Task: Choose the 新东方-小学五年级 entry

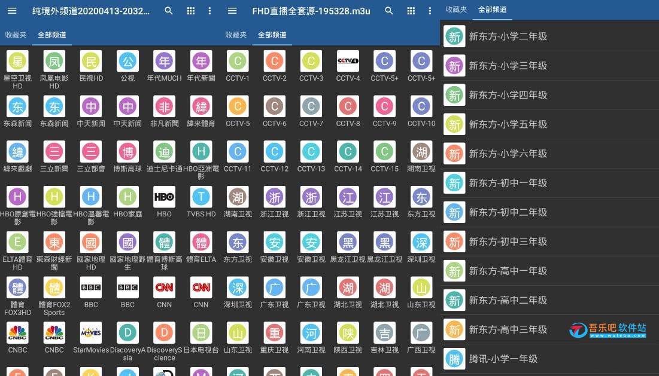Action: (x=549, y=124)
